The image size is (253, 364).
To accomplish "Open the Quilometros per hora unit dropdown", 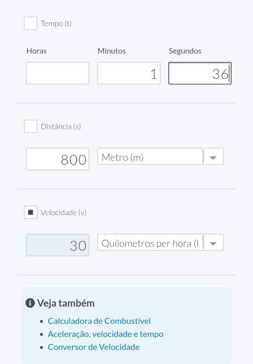I will 150,243.
